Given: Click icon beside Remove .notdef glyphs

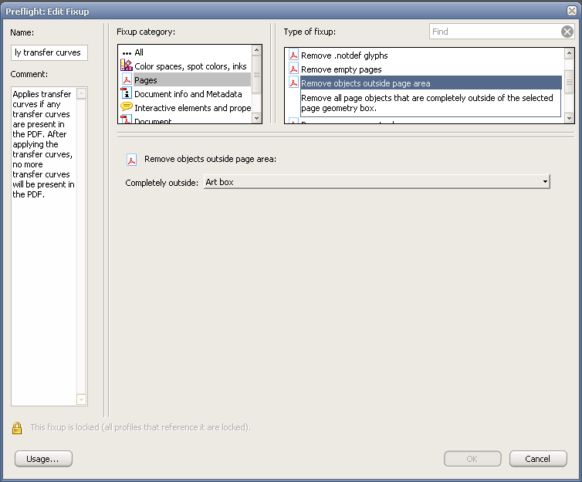Looking at the screenshot, I should point(293,55).
